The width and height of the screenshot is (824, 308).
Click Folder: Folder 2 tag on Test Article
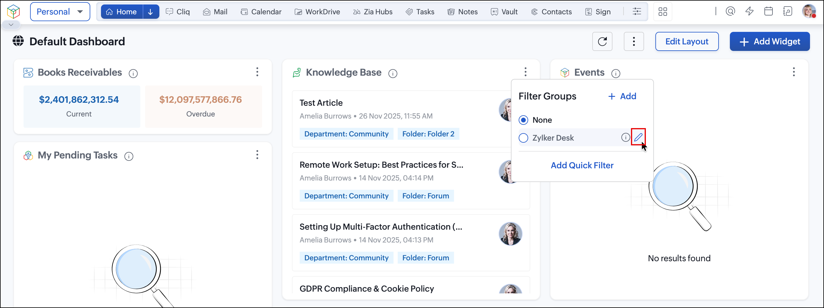tap(428, 134)
